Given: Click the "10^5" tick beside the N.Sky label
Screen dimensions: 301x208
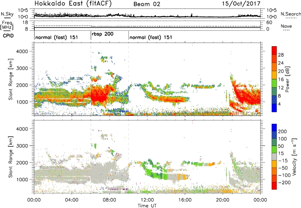Looking at the screenshot, I should tap(23, 10).
